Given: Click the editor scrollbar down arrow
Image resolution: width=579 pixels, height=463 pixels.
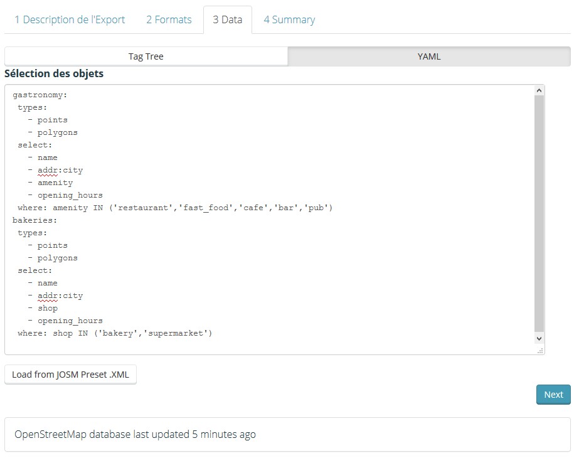Looking at the screenshot, I should tap(539, 338).
